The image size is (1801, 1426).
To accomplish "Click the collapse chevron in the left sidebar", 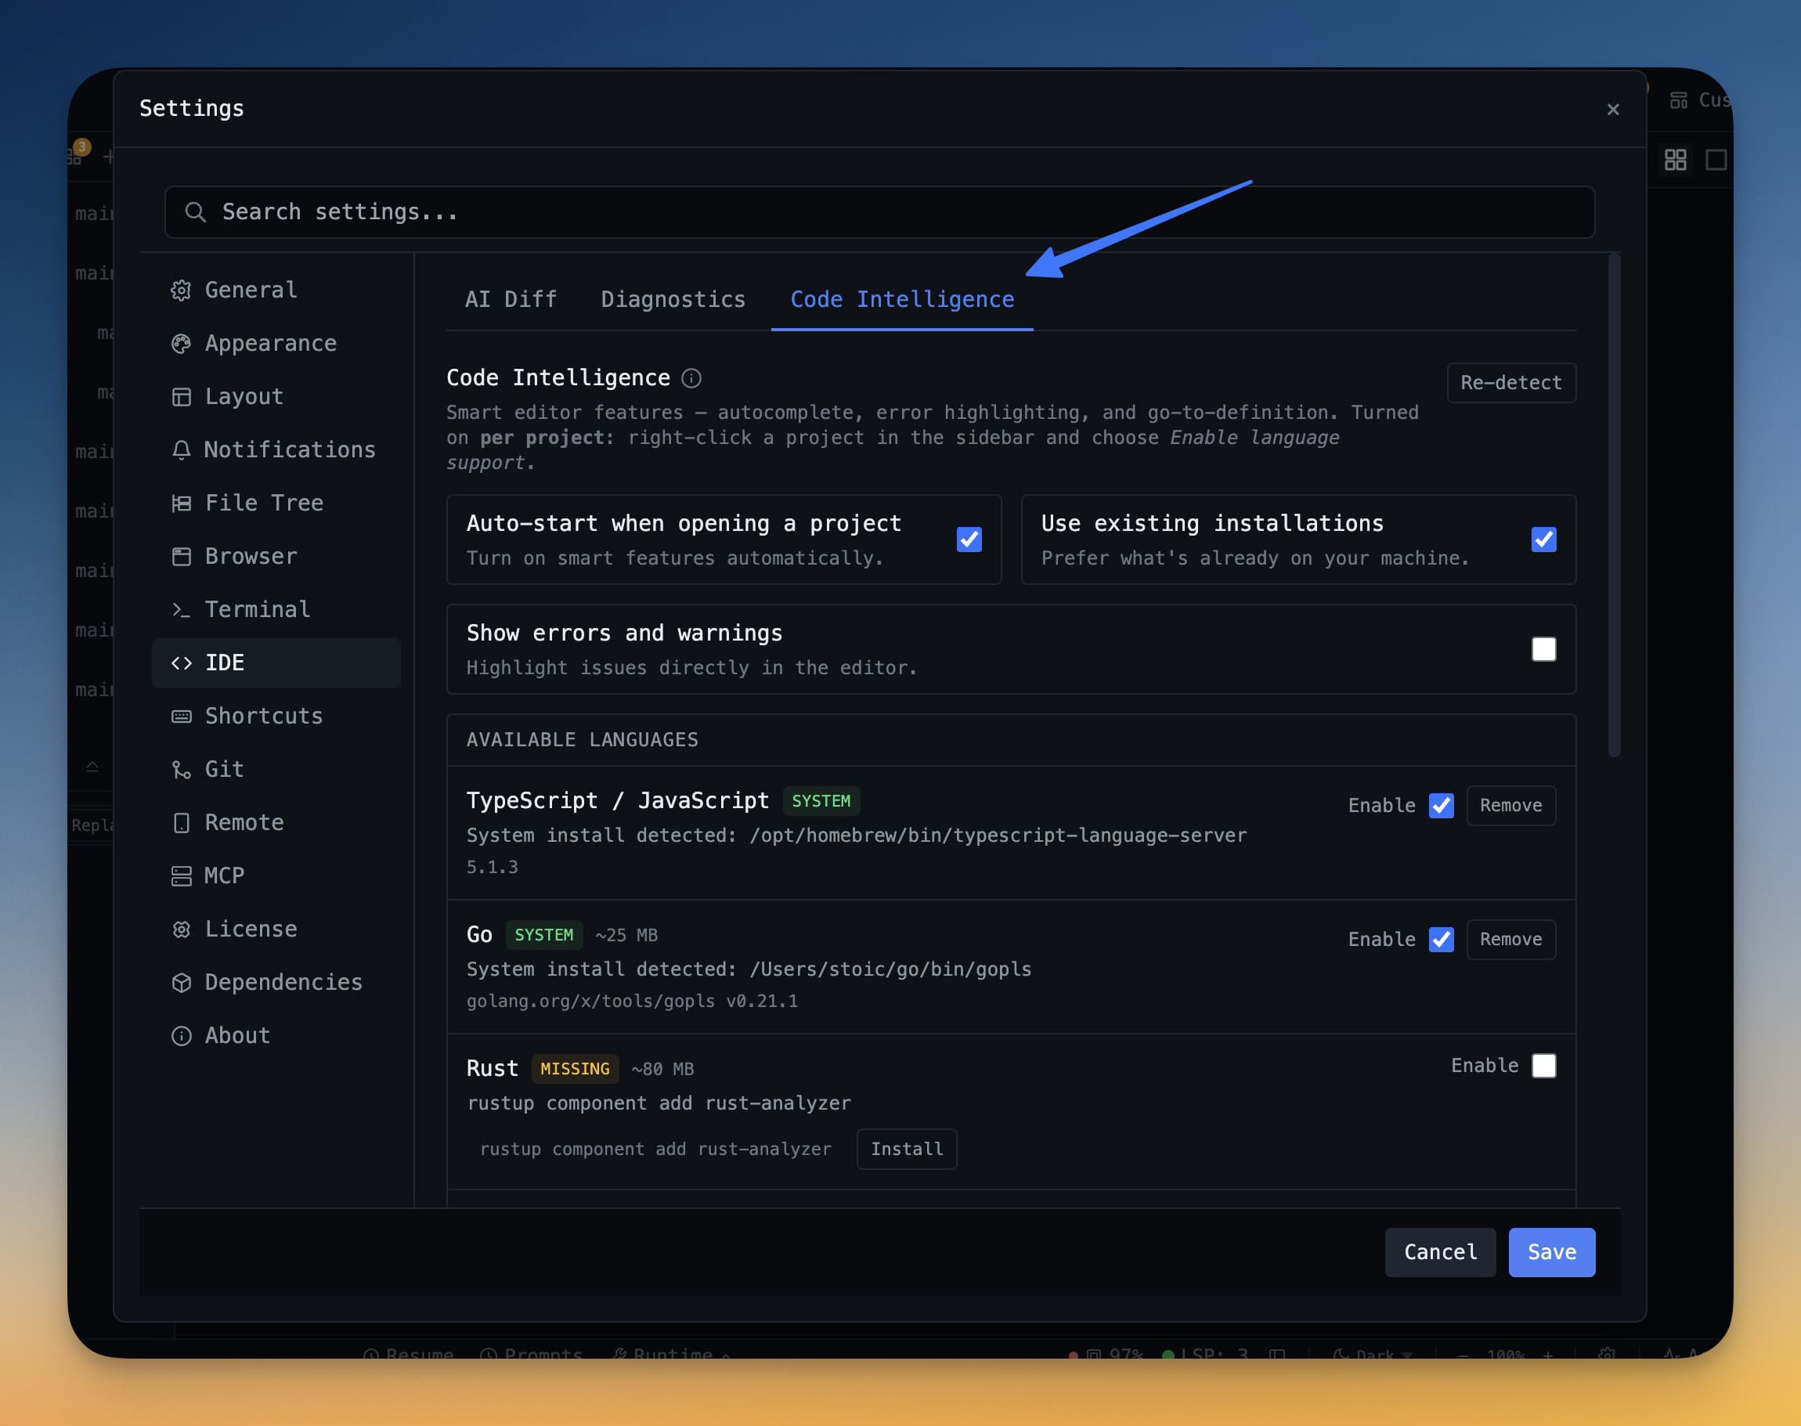I will coord(92,767).
